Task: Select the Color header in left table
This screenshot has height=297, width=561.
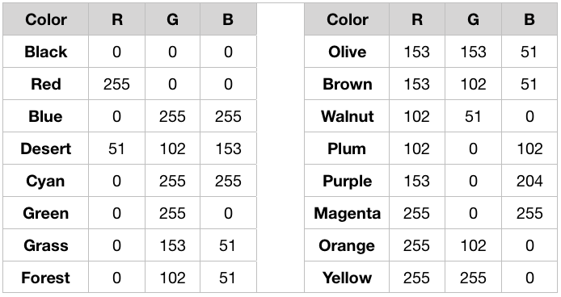Action: [46, 19]
